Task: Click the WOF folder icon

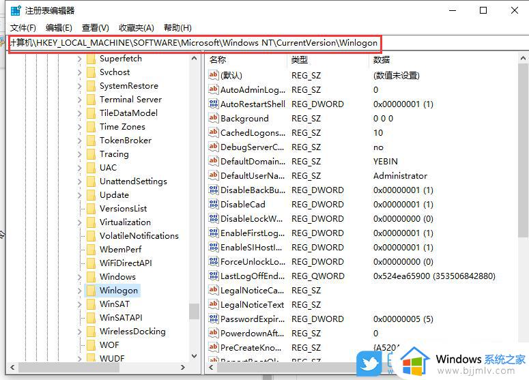Action: pos(91,345)
